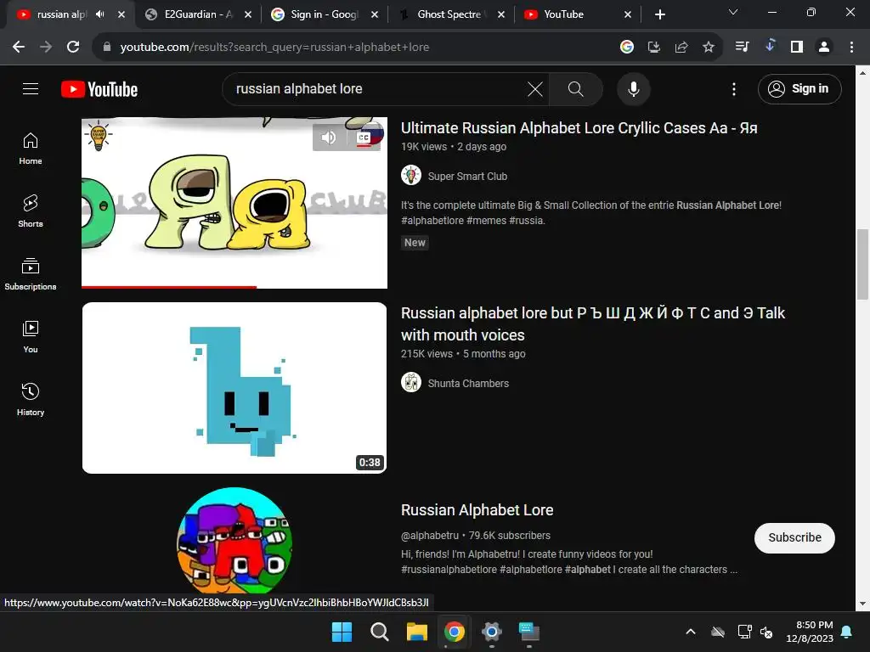Clear the search query with X
This screenshot has width=870, height=652.
click(x=535, y=88)
